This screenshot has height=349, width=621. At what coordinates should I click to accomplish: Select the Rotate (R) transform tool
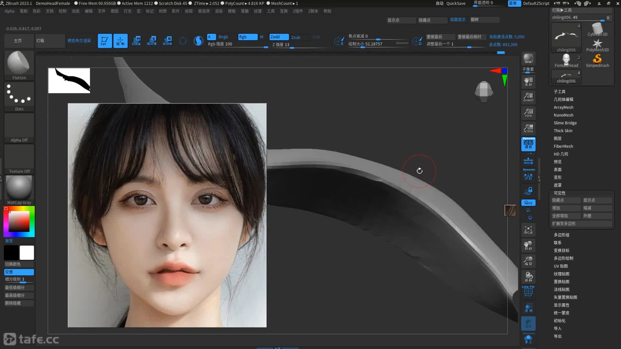click(x=167, y=41)
